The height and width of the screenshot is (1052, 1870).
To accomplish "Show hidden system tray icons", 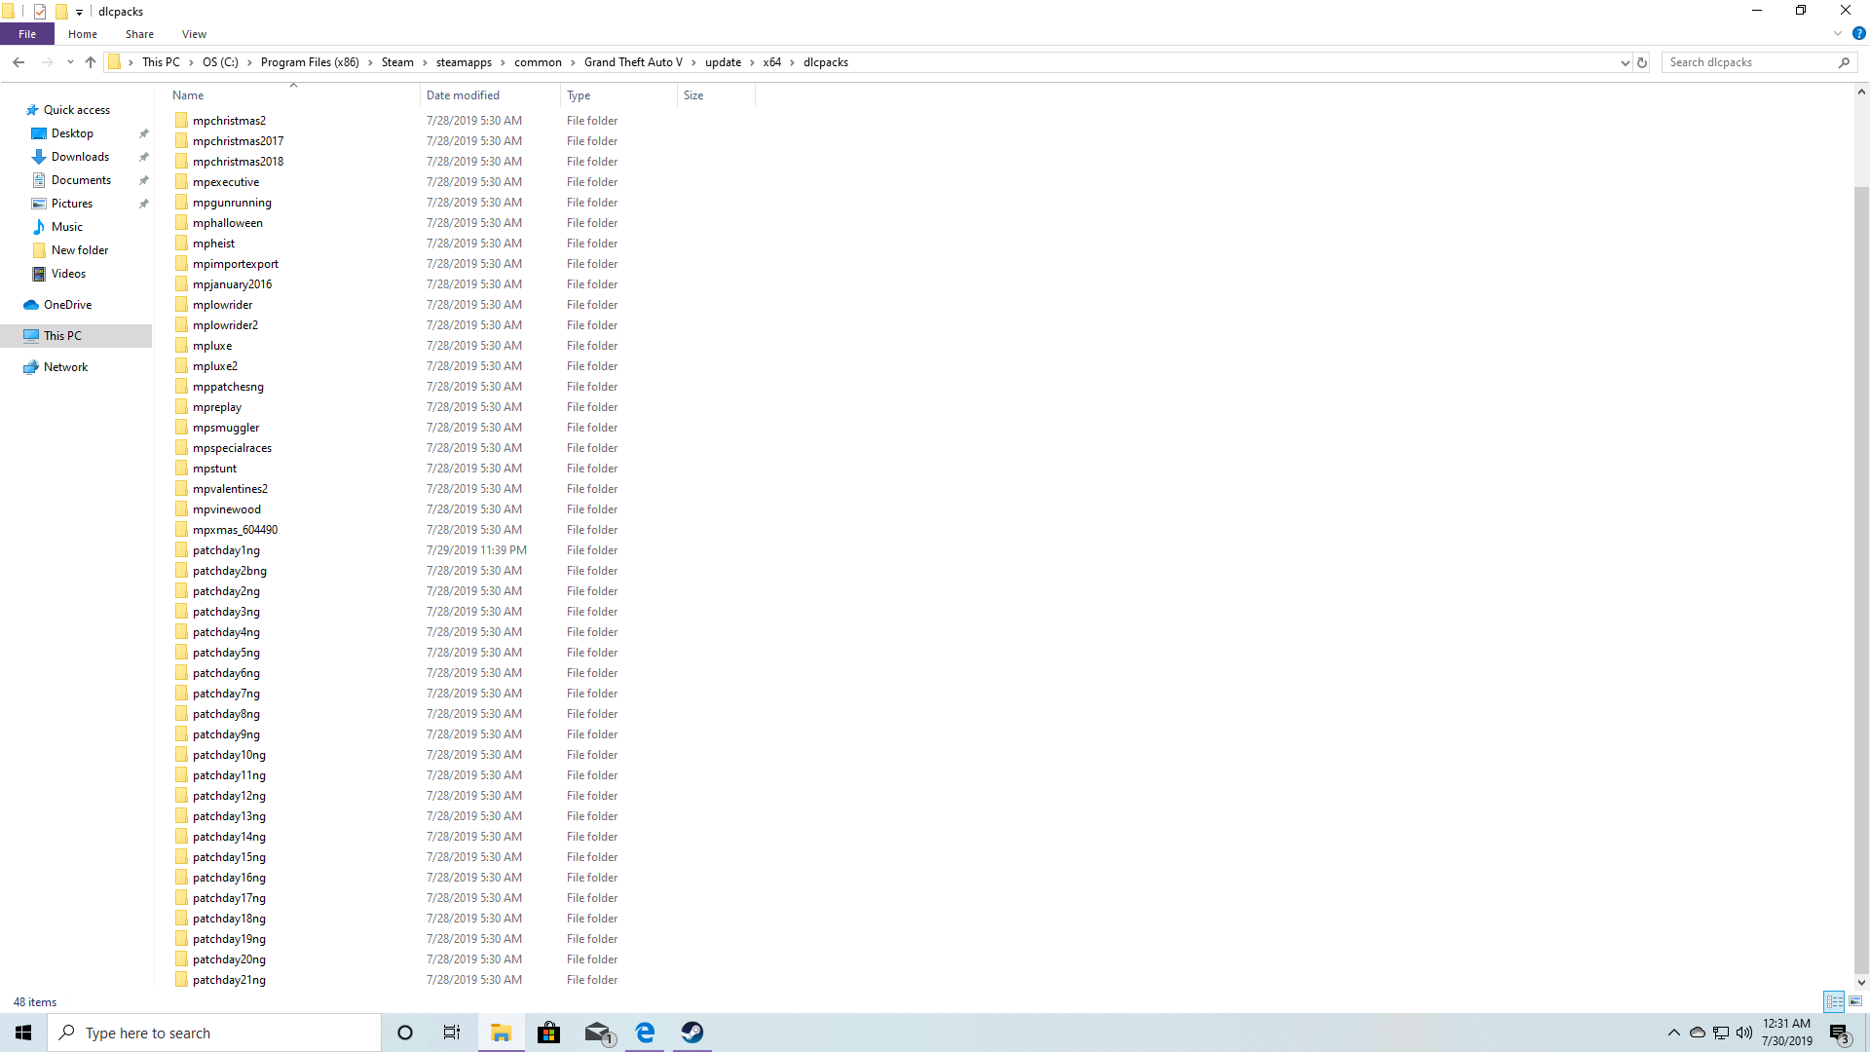I will [x=1674, y=1033].
